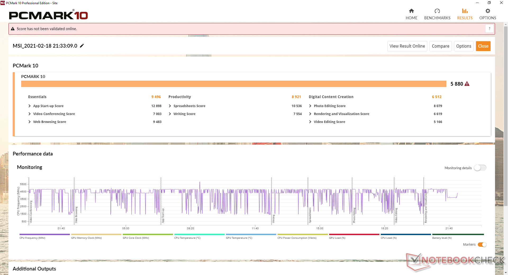
Task: Click the orange PCMark 10 score bar
Action: tap(234, 84)
